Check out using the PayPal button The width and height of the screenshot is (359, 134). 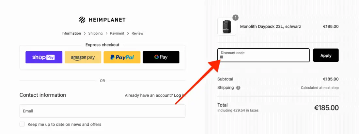click(122, 57)
